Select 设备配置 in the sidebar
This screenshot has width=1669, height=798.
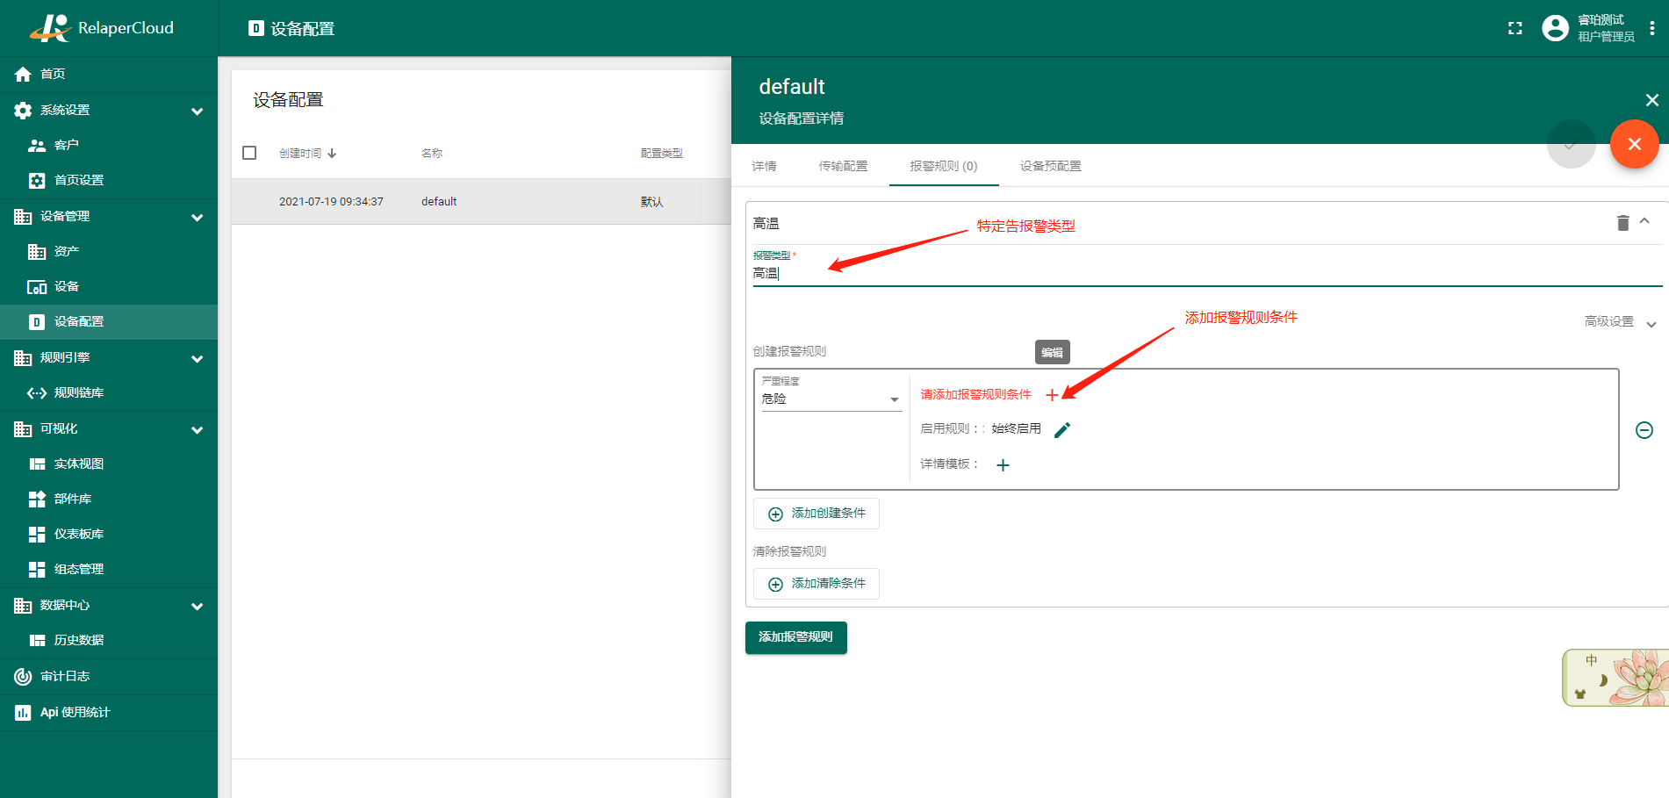click(x=109, y=321)
